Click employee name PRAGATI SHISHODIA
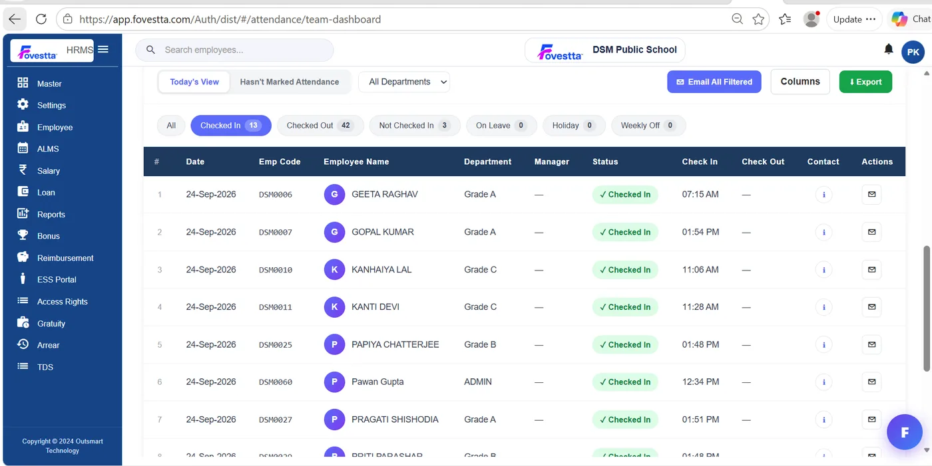Viewport: 932px width, 466px height. pyautogui.click(x=395, y=419)
